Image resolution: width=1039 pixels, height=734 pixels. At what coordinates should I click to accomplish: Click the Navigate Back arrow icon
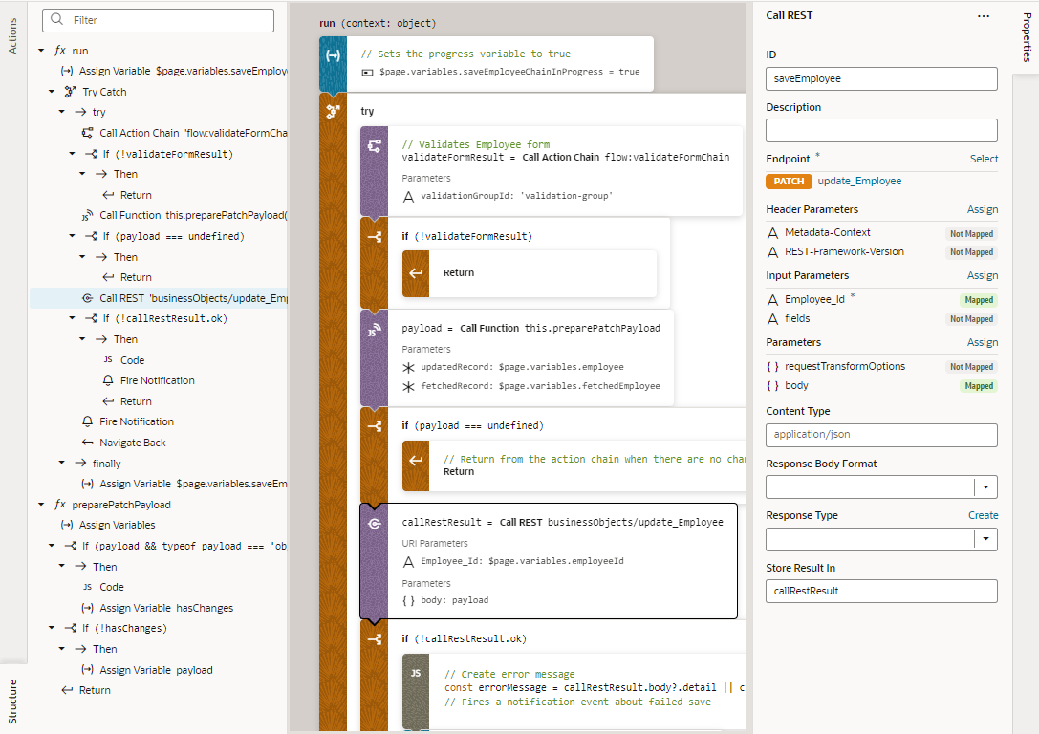[87, 442]
